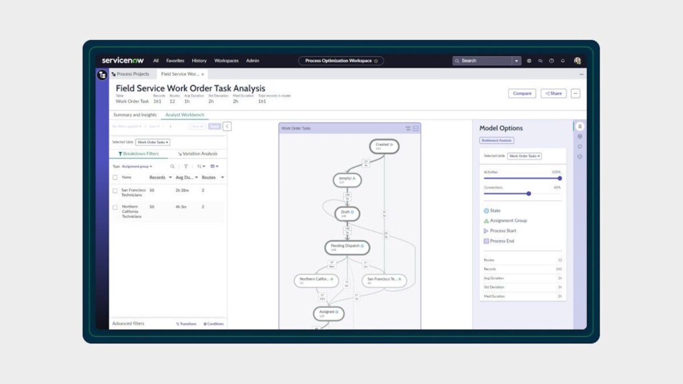Toggle the Process End legend item
The image size is (683, 384).
pos(499,241)
